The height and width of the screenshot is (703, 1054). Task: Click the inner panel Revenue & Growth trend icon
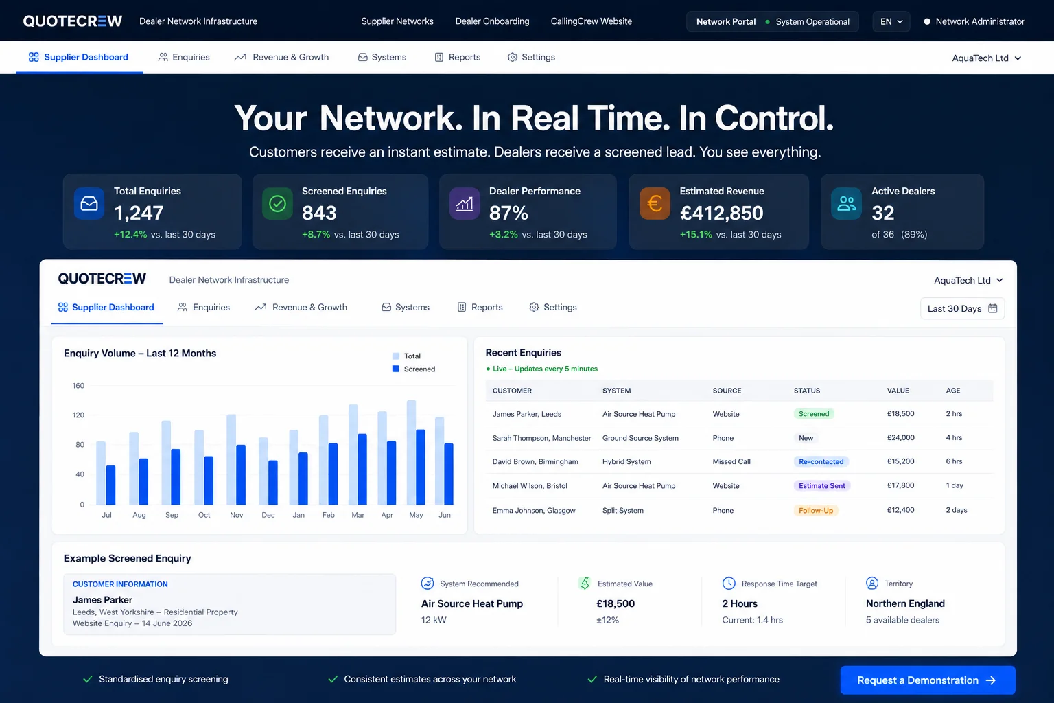point(261,307)
